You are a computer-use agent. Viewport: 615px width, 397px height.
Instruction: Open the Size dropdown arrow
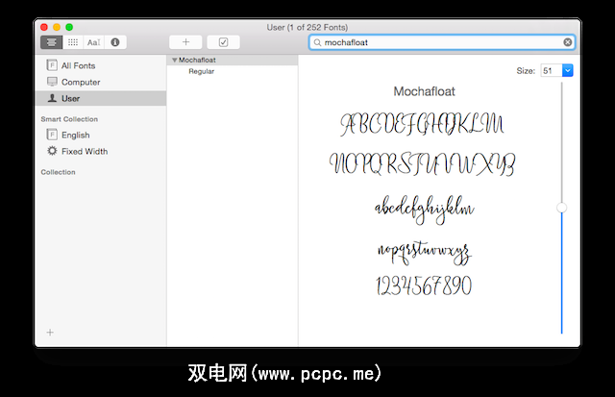(568, 70)
